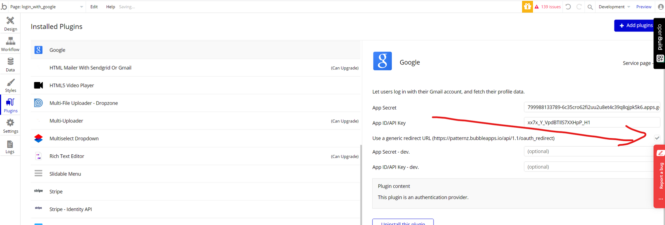Toggle the generic redirect URL checkbox
This screenshot has width=665, height=225.
(657, 138)
